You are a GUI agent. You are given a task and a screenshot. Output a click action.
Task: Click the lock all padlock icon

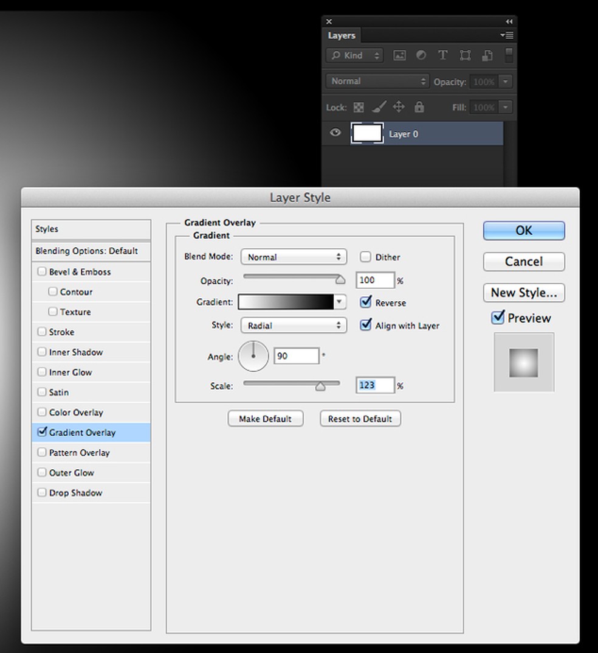point(419,107)
